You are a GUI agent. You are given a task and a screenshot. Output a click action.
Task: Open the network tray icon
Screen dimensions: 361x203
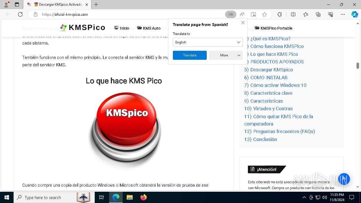coord(318,197)
